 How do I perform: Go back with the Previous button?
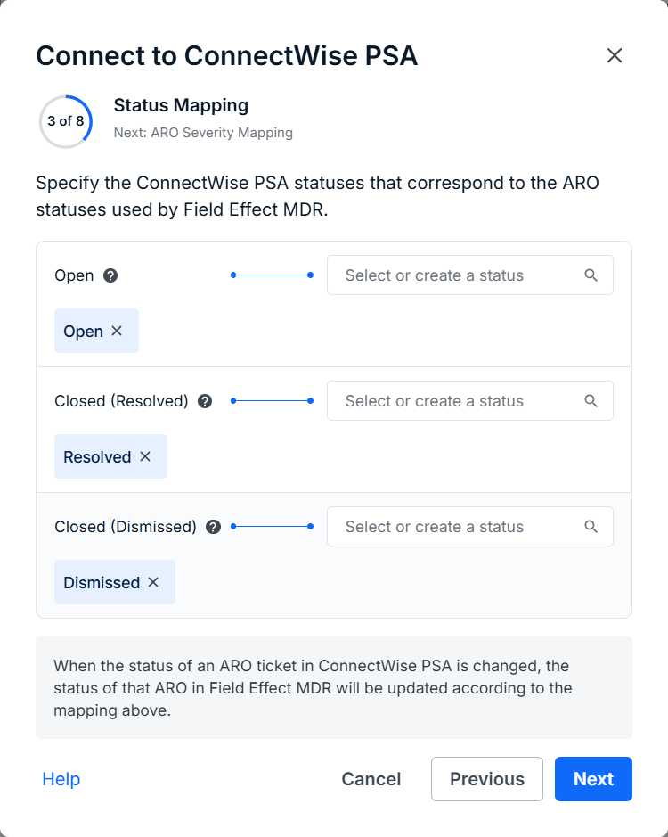[486, 779]
